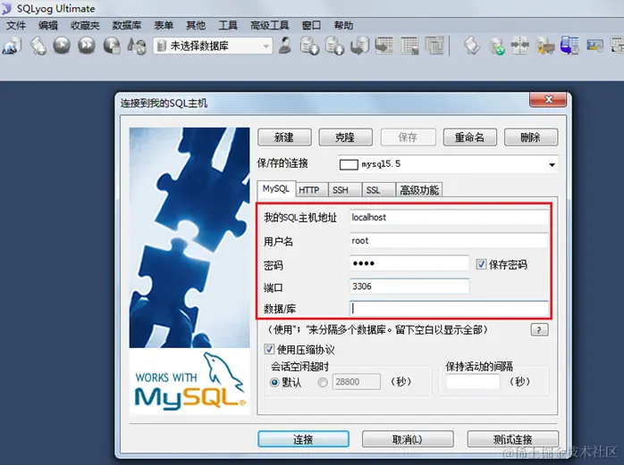The width and height of the screenshot is (624, 465).
Task: Click the table grid toolbar icon
Action: (x=409, y=46)
